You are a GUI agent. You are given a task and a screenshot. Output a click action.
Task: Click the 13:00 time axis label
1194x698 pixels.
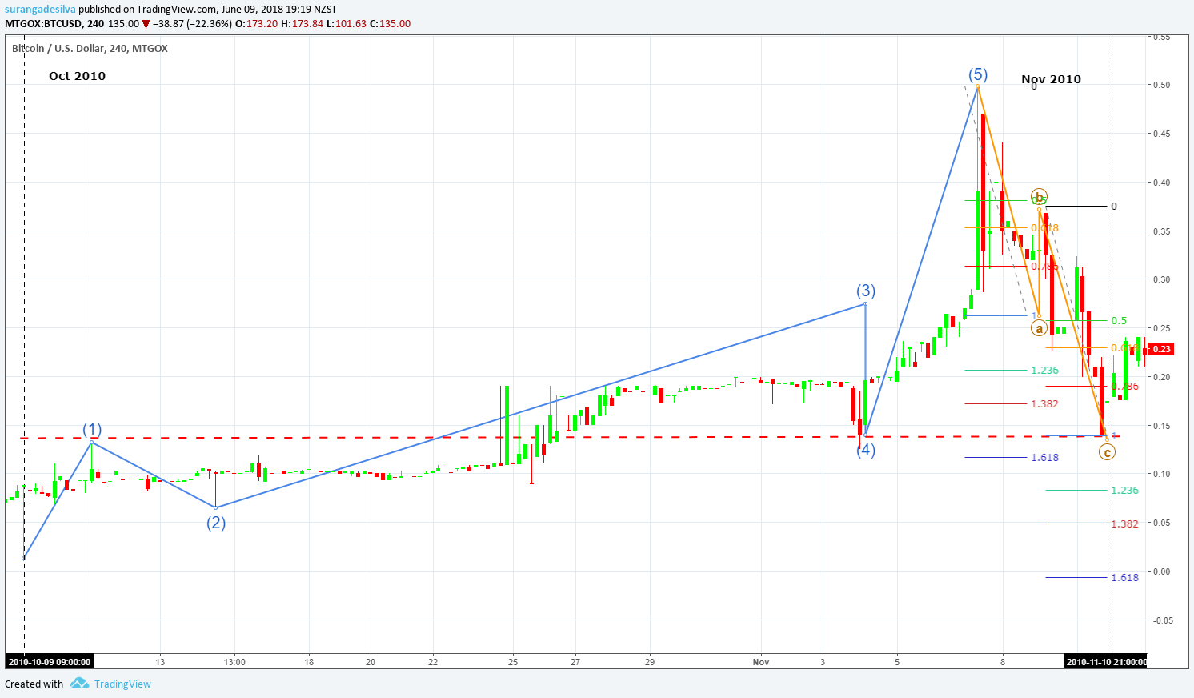pos(234,662)
